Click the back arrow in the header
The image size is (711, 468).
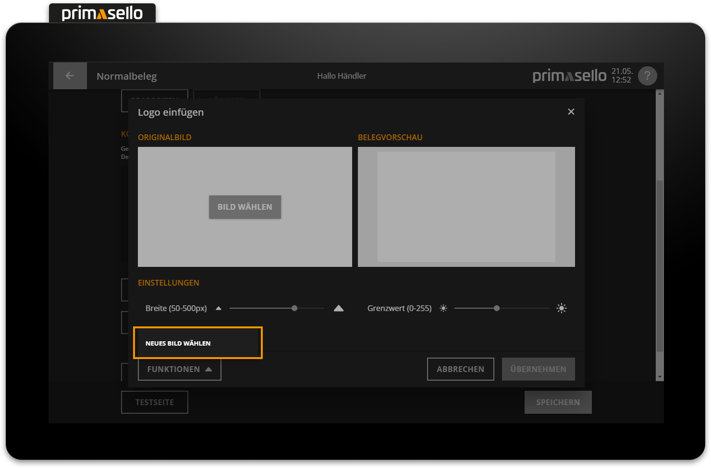tap(70, 76)
